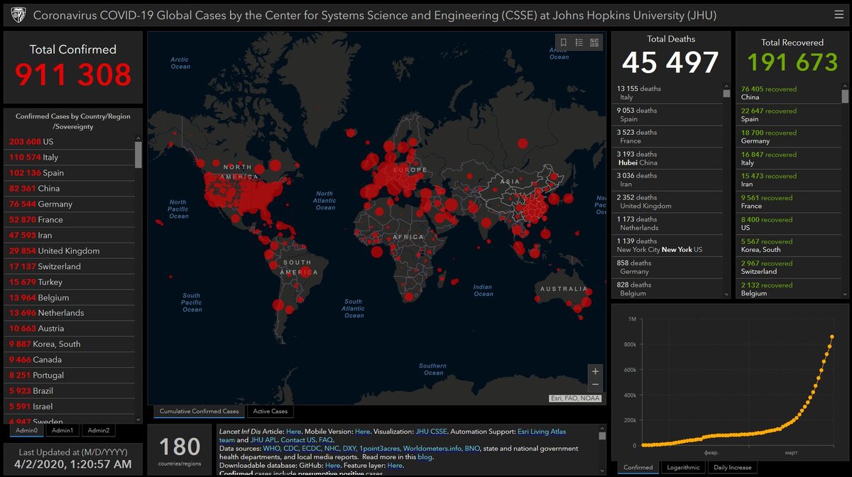Switch to Cumulative Confirmed Cases tab

(199, 411)
